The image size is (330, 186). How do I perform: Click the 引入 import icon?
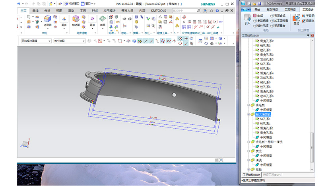[247, 18]
